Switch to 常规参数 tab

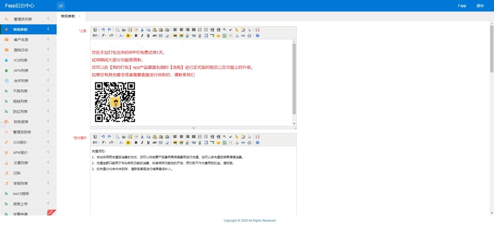point(68,16)
